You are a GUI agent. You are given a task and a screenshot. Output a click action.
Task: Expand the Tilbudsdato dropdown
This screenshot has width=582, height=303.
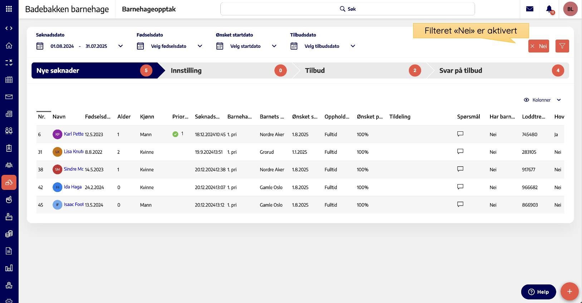(x=353, y=46)
